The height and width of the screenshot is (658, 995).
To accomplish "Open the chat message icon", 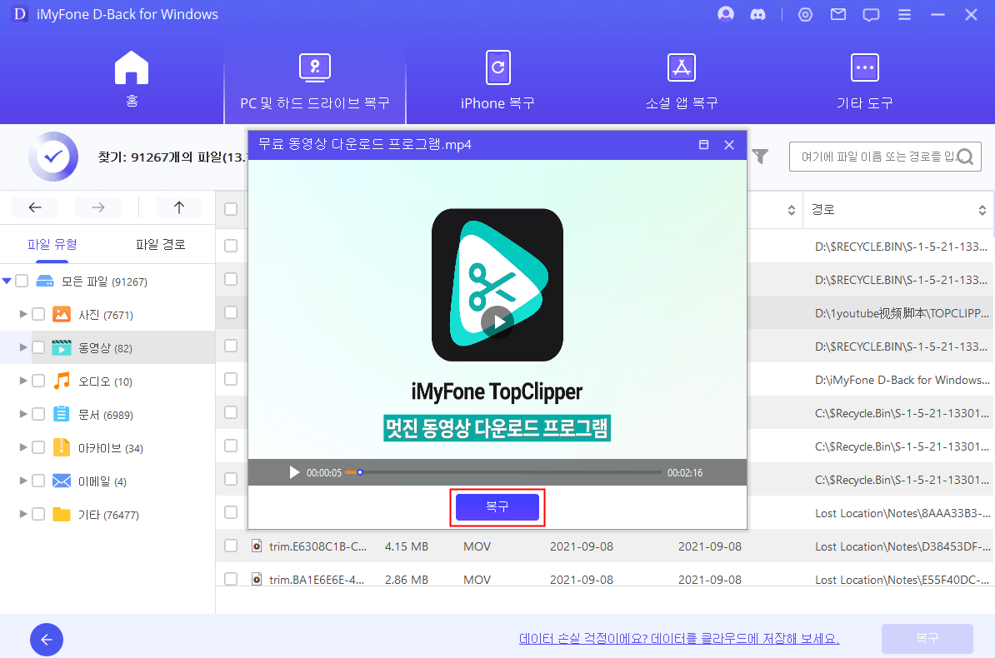I will coord(872,15).
